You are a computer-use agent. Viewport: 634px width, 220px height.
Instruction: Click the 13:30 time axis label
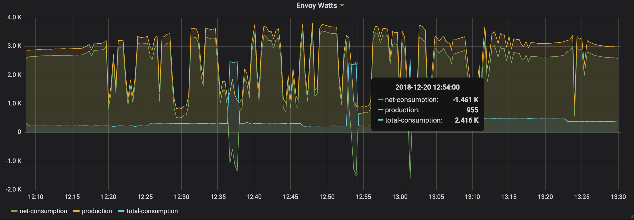[x=618, y=197]
